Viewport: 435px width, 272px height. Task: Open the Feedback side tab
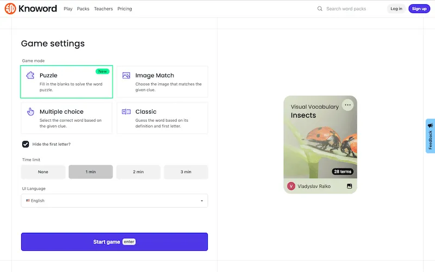[430, 136]
